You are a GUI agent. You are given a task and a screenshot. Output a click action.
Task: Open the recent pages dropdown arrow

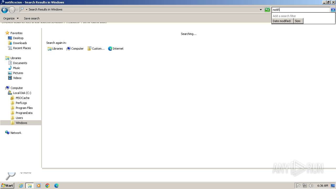point(17,10)
